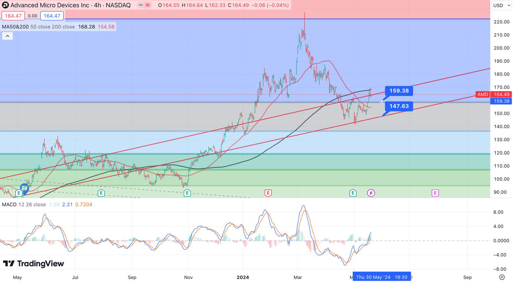Click the 2024 label on time axis
Viewport: 513px width, 282px height.
(243, 277)
